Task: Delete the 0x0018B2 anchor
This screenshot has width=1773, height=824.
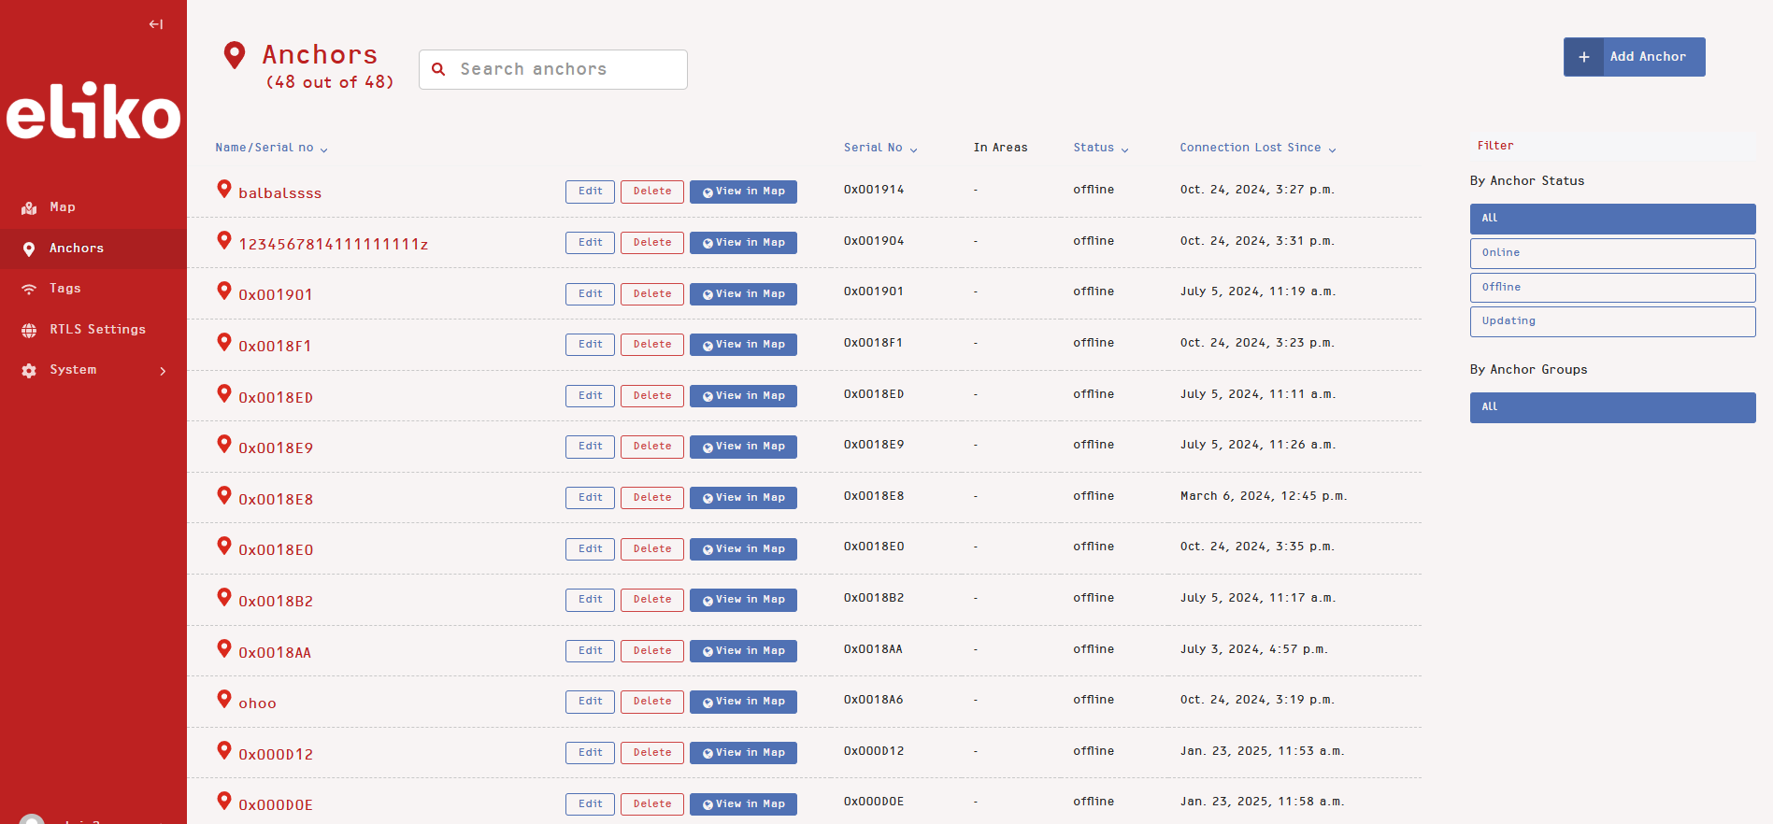Action: tap(652, 600)
